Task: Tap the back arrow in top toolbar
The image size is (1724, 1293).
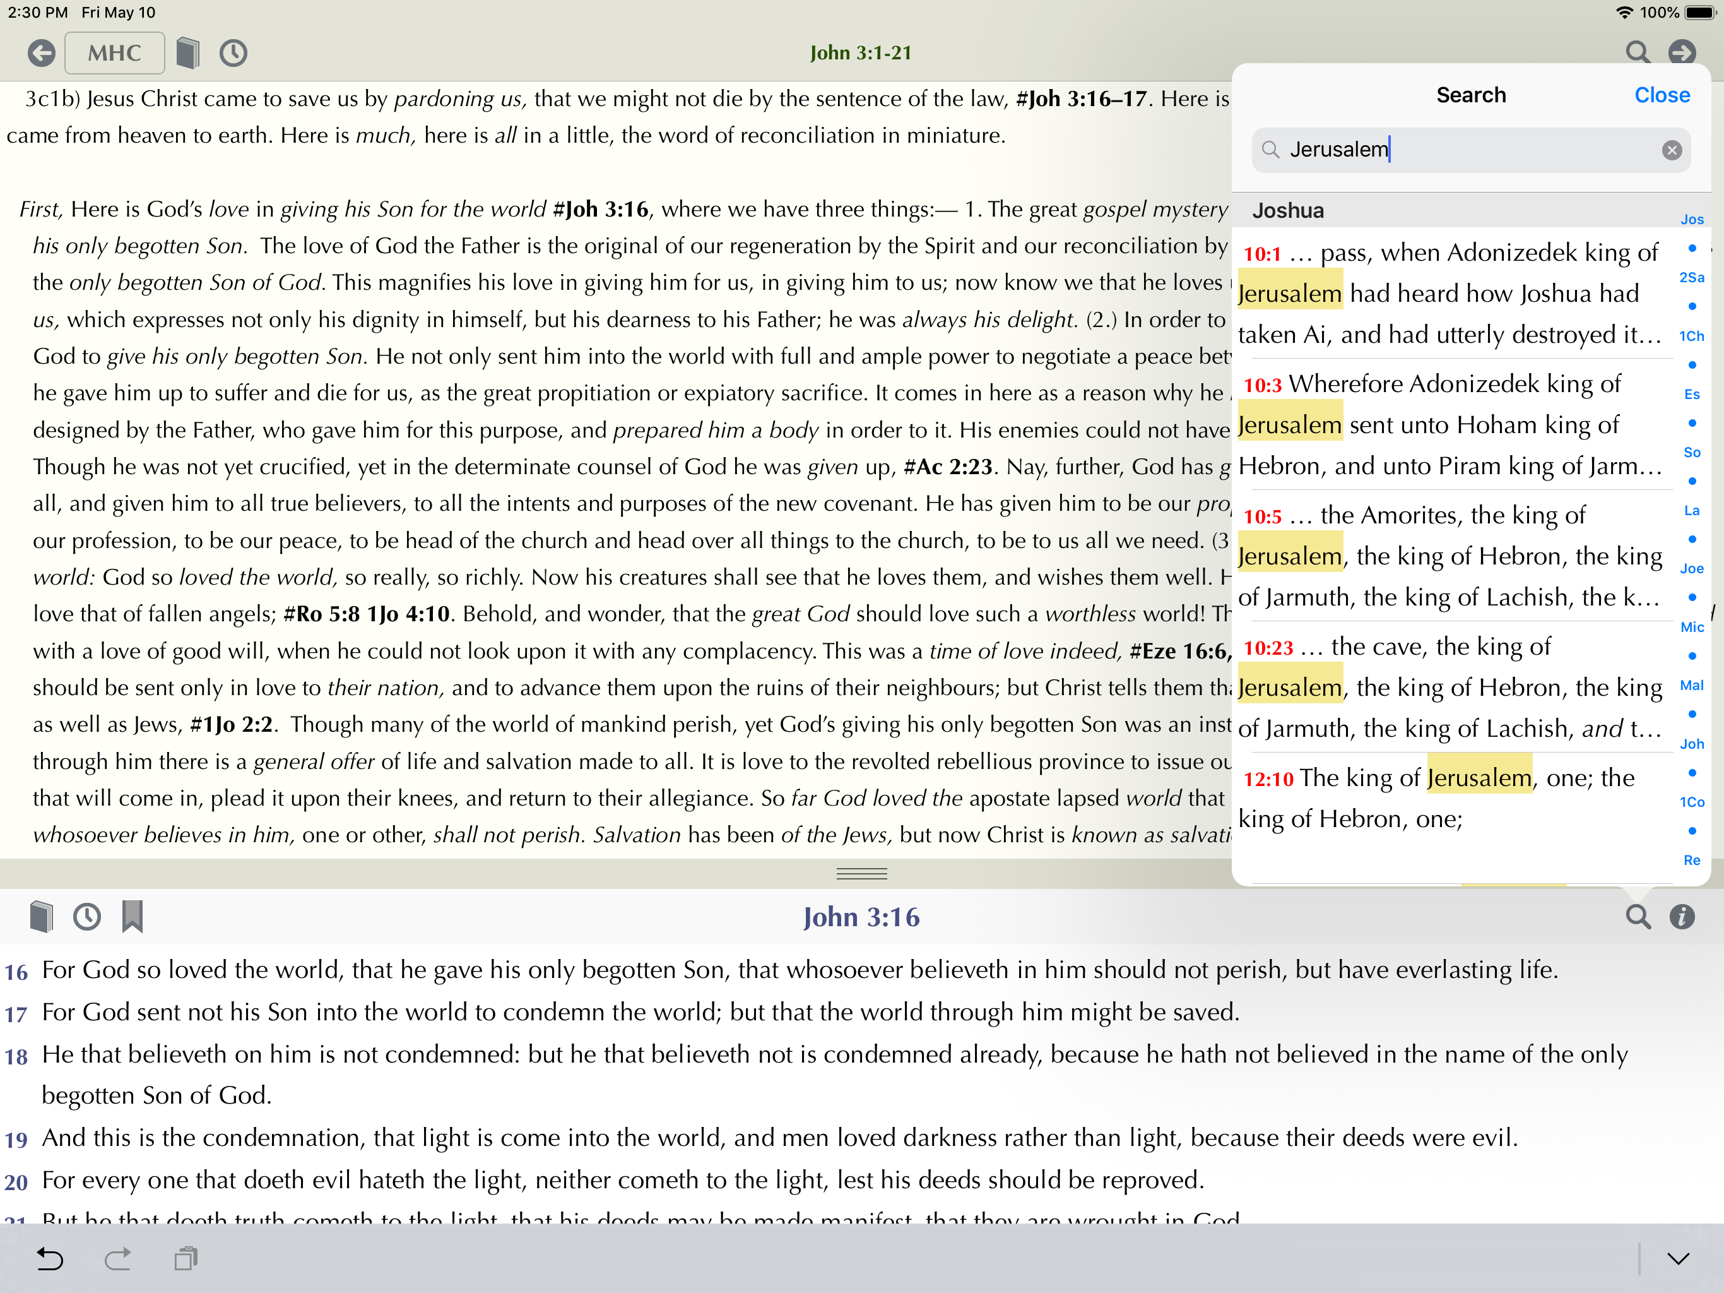Action: [41, 53]
